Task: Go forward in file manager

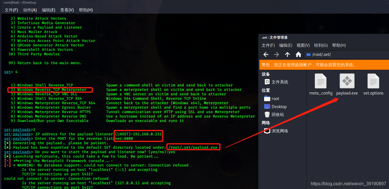Action: point(276,54)
